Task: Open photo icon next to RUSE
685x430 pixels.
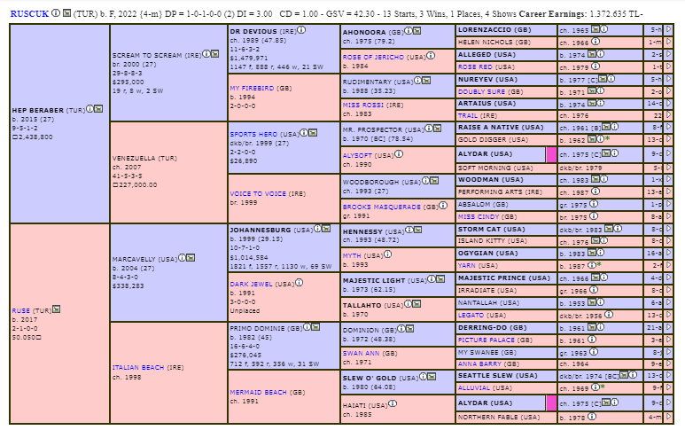Action: (57, 309)
